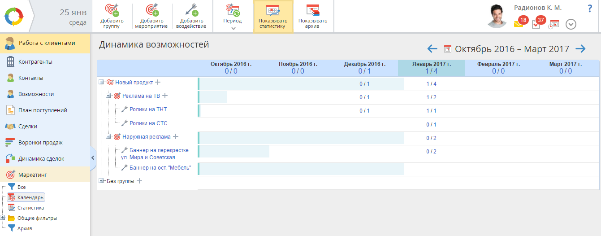Toggle the Показывать статистику button
Viewport: 601px width, 236px height.
click(273, 16)
